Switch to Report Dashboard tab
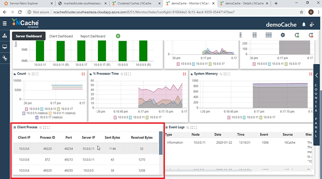Viewport: 322px width, 179px height. point(93,36)
